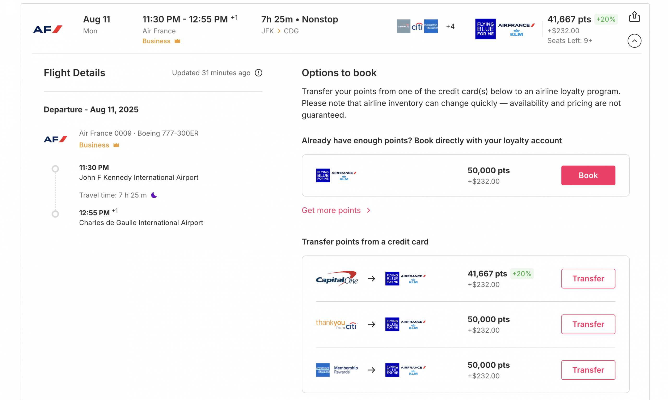
Task: Click the +20% bonus badge in header
Action: click(x=605, y=19)
